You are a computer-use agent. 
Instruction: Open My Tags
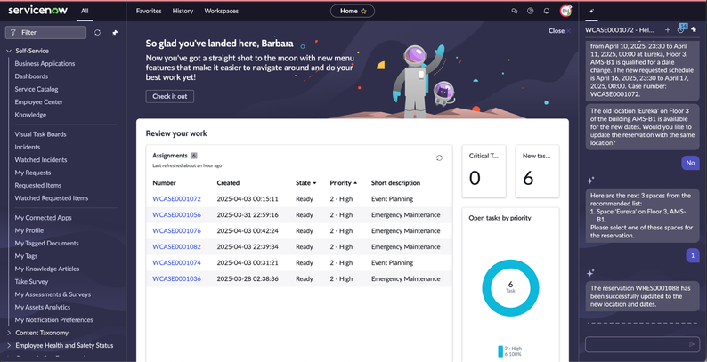click(26, 256)
